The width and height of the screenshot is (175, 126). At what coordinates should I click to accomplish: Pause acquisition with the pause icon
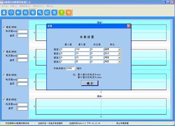[25, 12]
